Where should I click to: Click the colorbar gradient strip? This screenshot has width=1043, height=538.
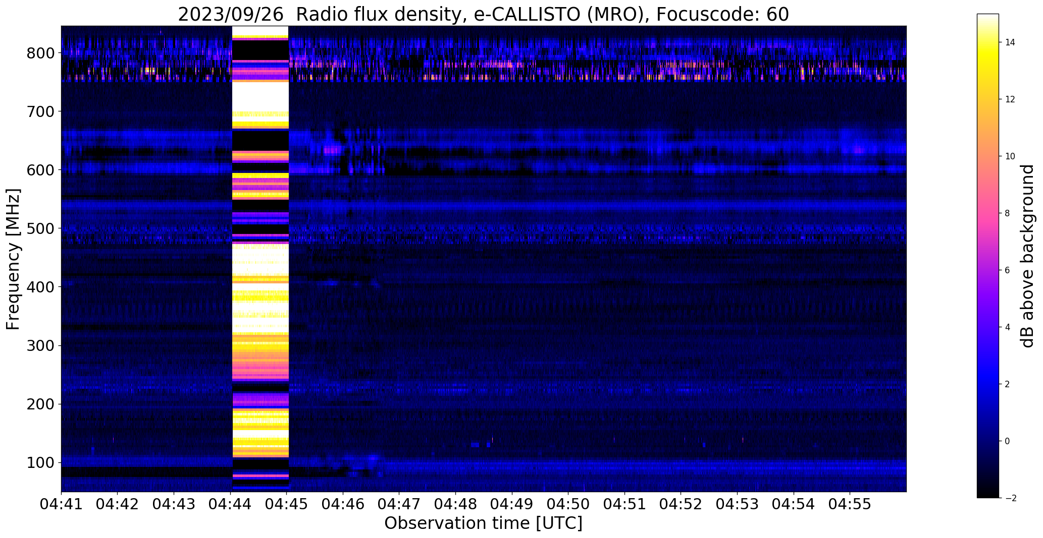(988, 256)
